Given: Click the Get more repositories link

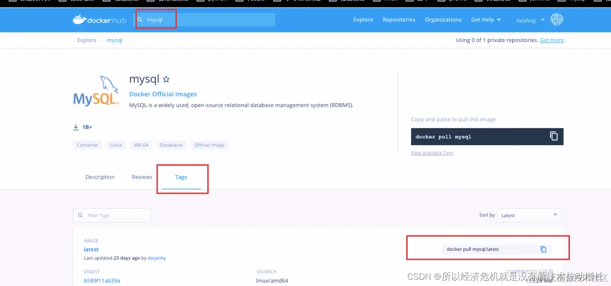Looking at the screenshot, I should coord(552,40).
